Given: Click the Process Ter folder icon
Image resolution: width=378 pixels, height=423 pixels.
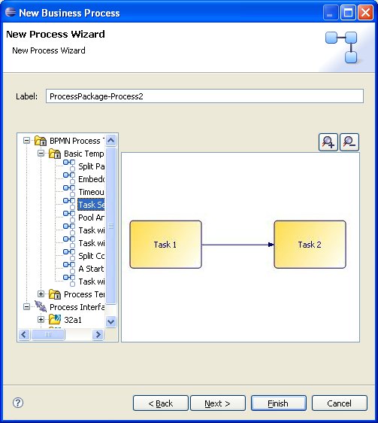Looking at the screenshot, I should [x=55, y=294].
